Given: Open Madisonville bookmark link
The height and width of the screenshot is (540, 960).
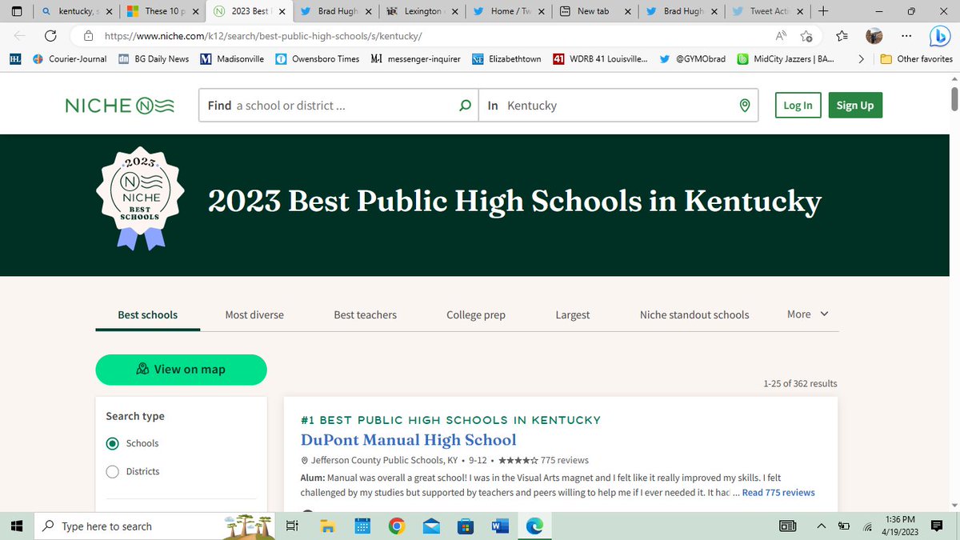Looking at the screenshot, I should click(231, 58).
